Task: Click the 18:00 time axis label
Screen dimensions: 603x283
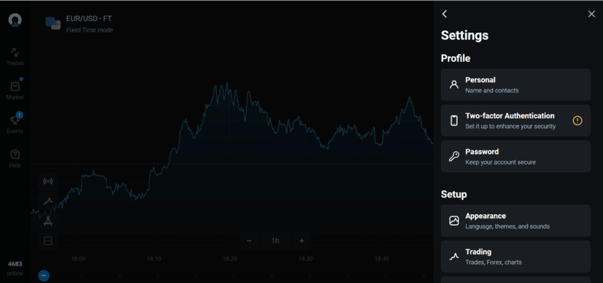Action: (78, 259)
